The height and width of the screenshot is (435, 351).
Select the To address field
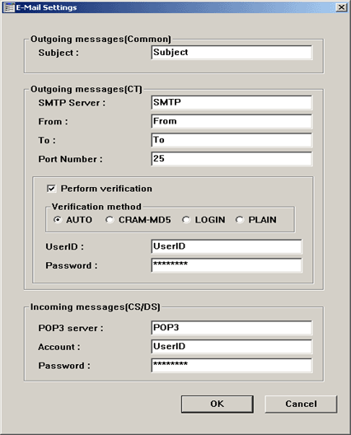coord(232,140)
